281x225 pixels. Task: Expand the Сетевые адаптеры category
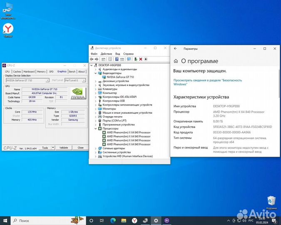pos(95,148)
